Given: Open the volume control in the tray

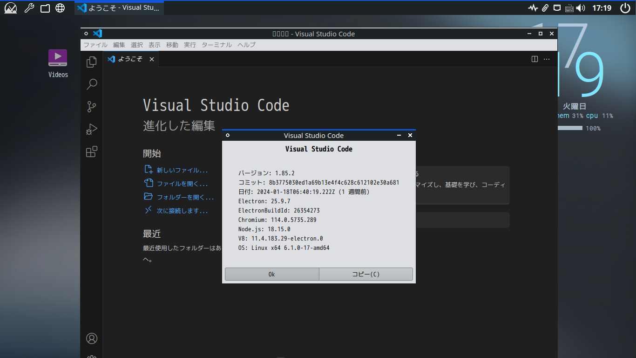Looking at the screenshot, I should tap(580, 8).
